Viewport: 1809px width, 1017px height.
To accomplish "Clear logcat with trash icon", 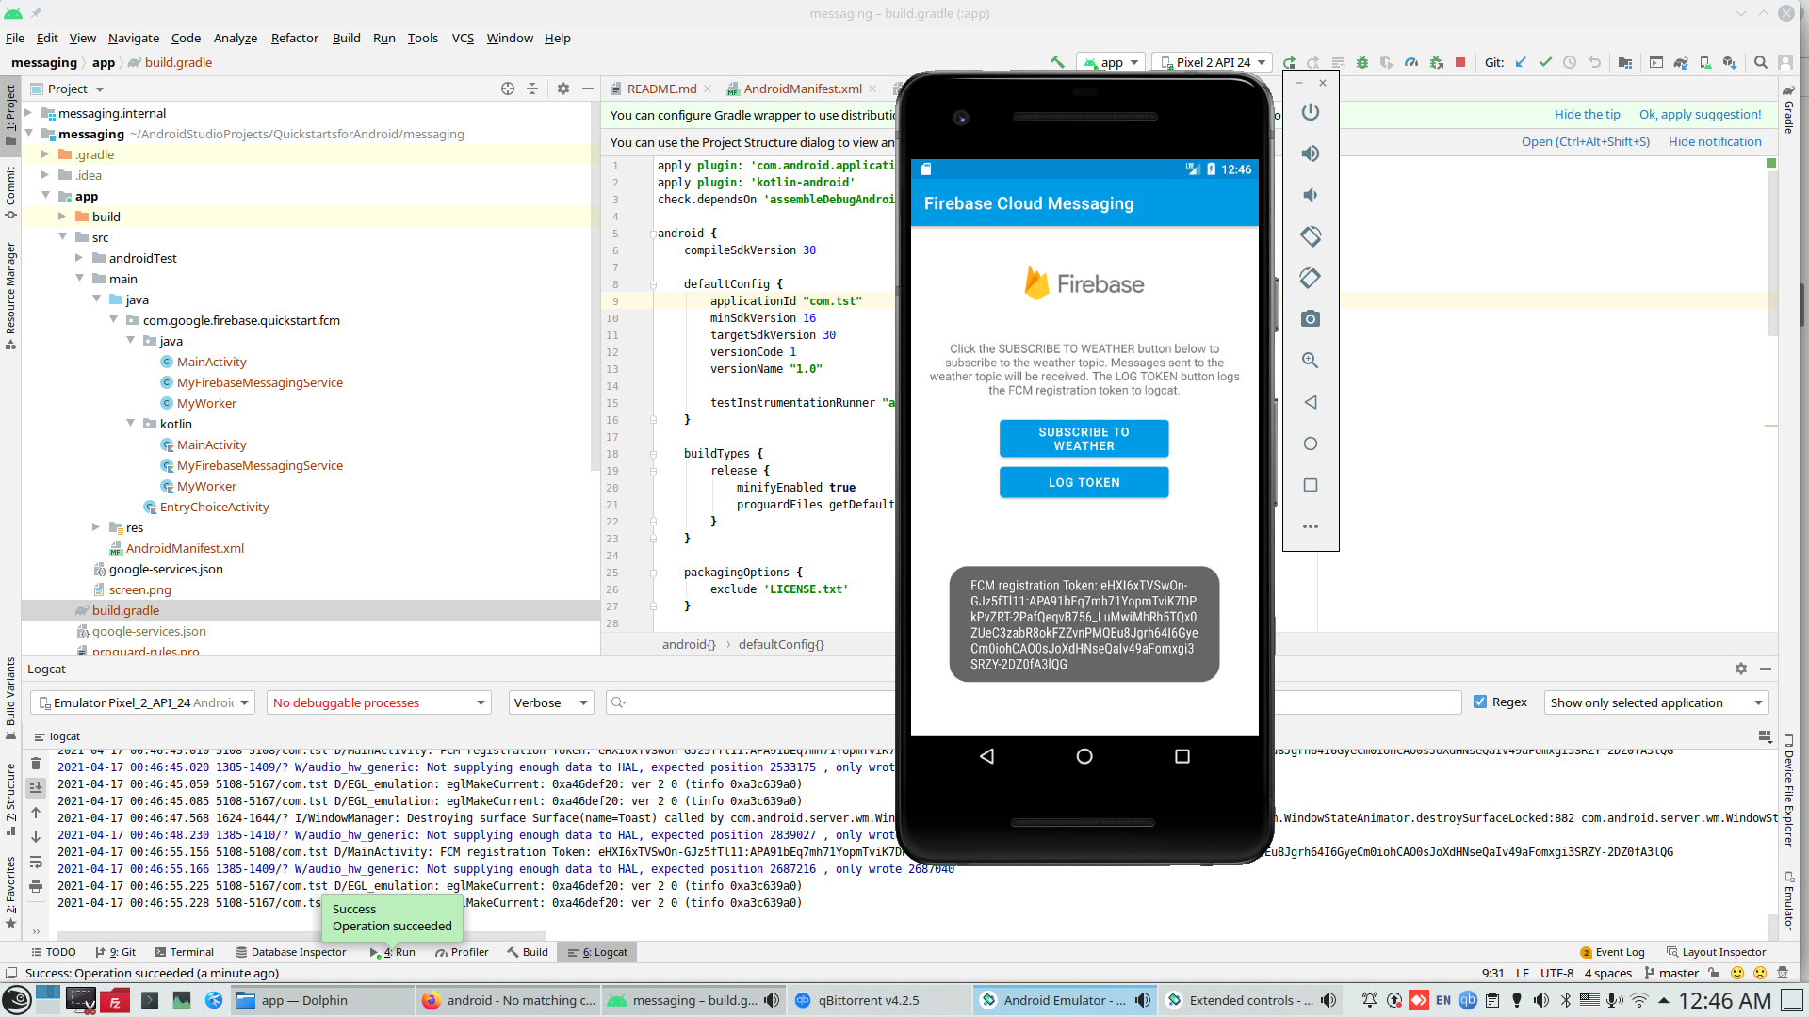I will coord(36,764).
